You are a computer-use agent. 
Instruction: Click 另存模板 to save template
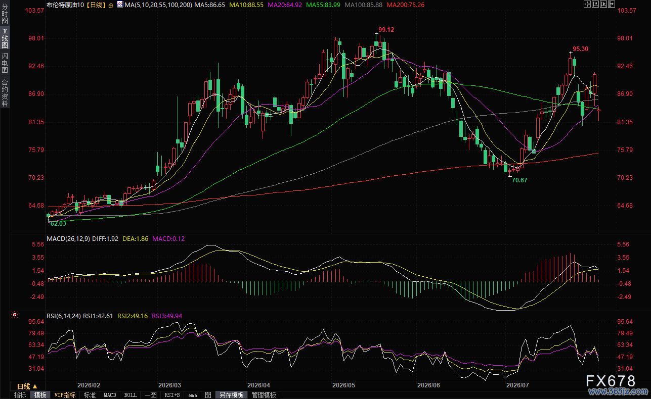click(232, 395)
